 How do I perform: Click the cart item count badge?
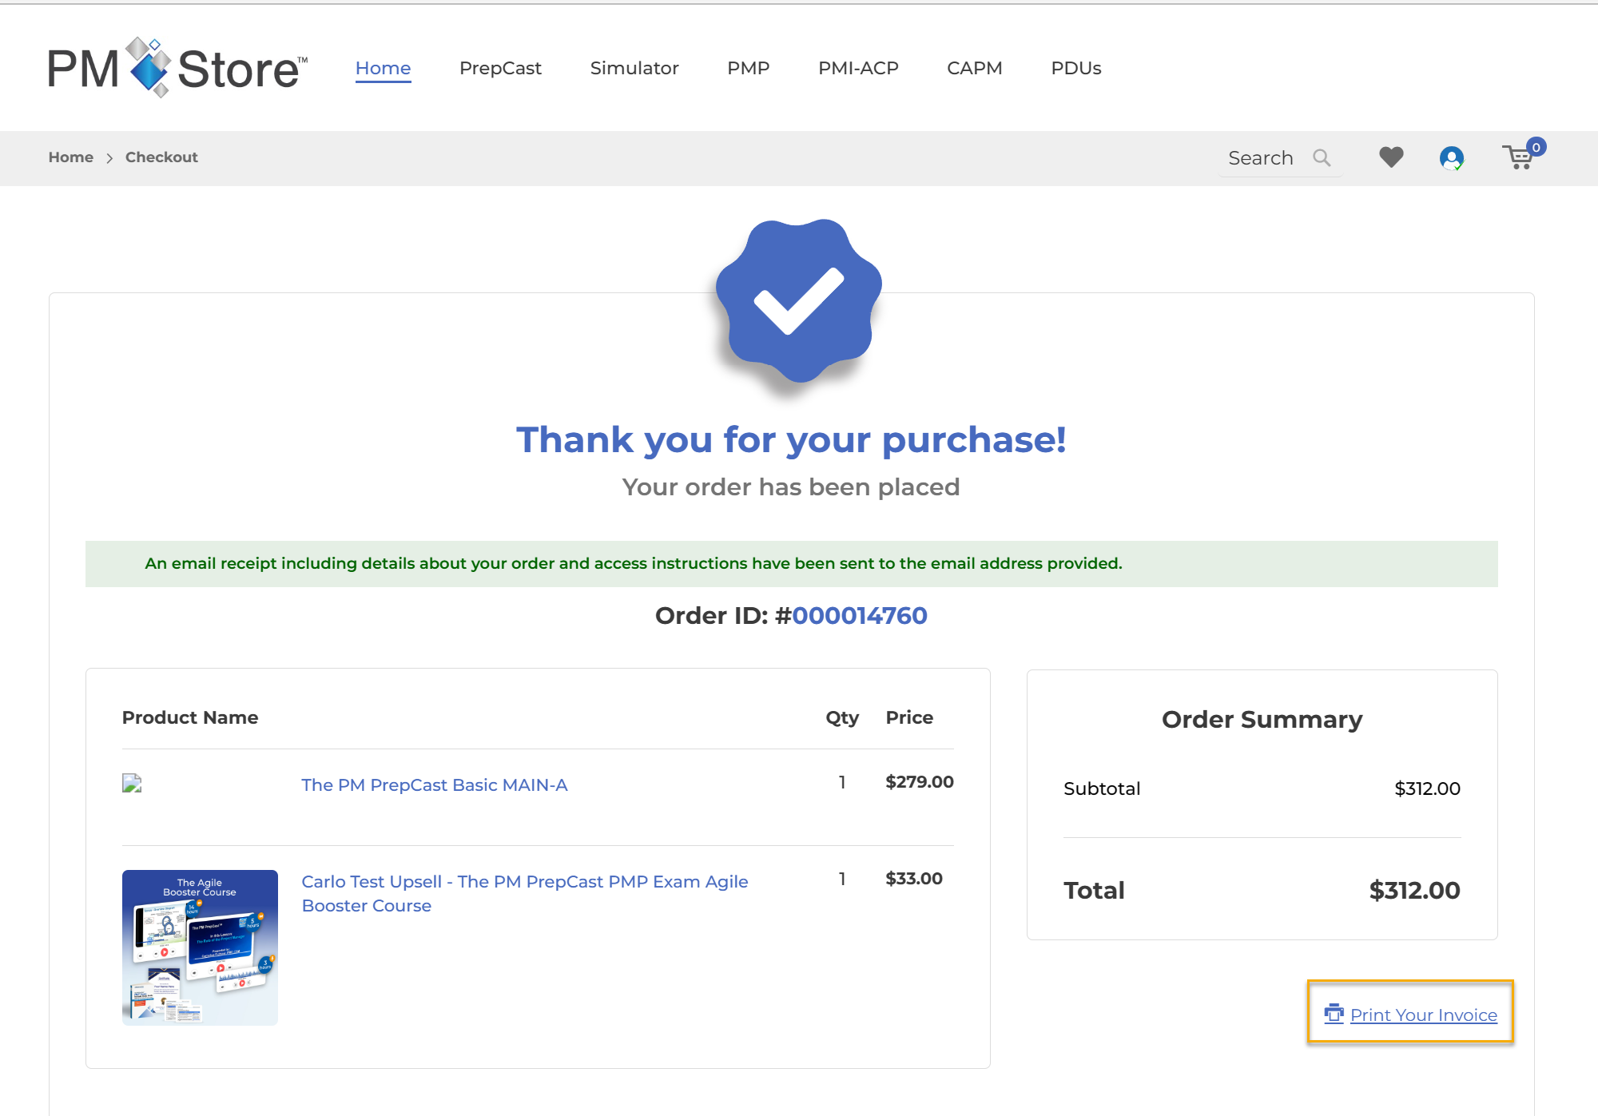[x=1536, y=147]
